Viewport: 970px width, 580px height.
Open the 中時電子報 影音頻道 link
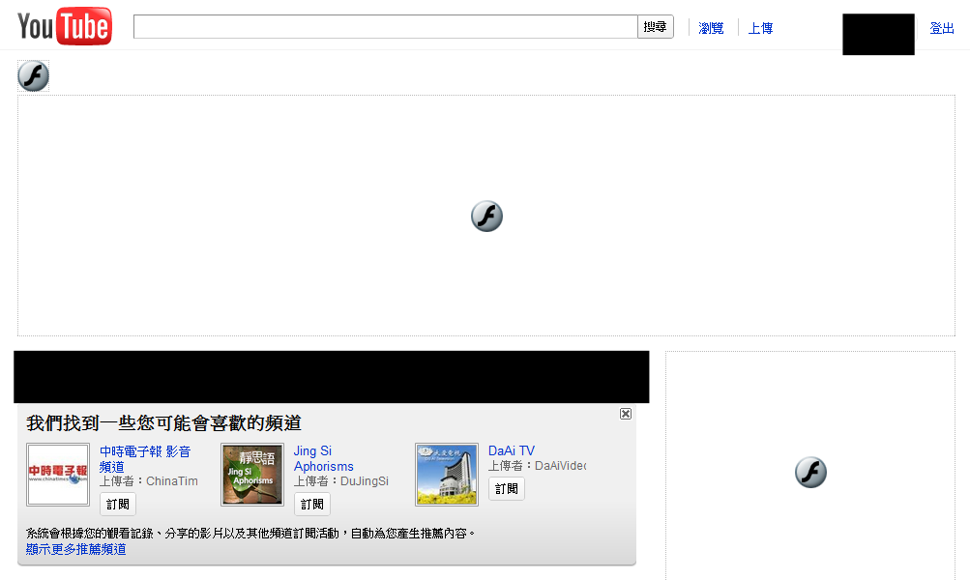(145, 459)
